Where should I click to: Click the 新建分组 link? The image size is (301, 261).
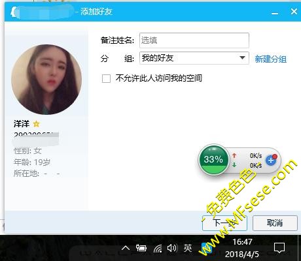270,59
